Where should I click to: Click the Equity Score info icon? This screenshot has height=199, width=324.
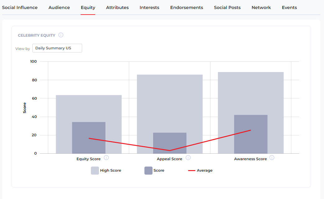click(x=106, y=158)
